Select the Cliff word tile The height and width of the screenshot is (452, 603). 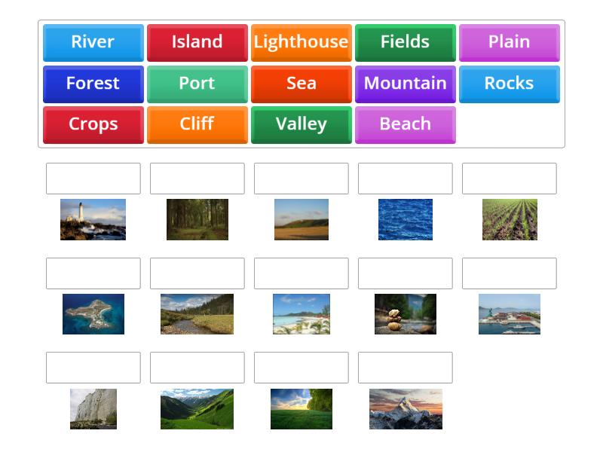click(197, 124)
